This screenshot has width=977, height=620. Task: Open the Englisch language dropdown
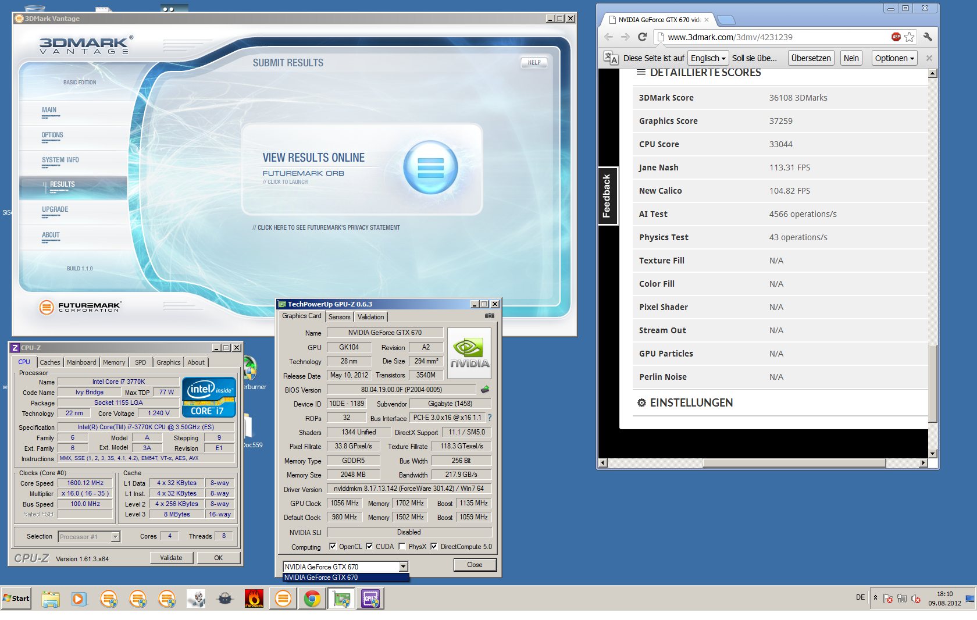point(708,58)
